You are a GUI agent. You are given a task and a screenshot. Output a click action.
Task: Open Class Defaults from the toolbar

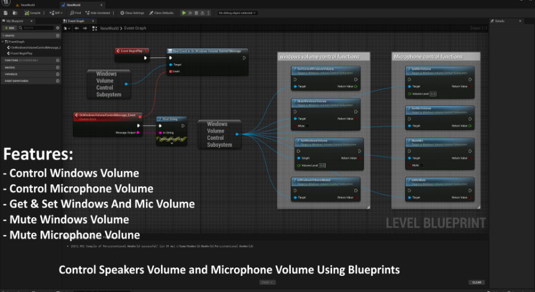(162, 13)
